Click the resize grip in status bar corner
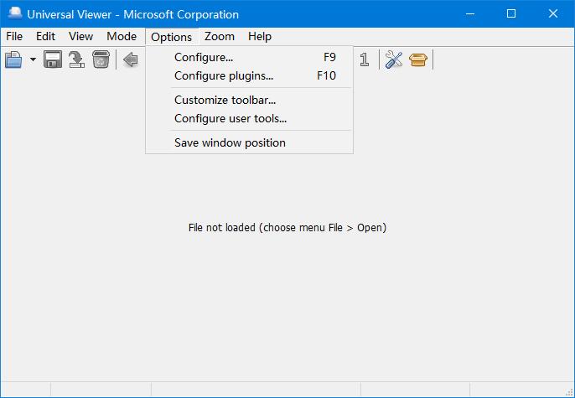 pos(569,392)
